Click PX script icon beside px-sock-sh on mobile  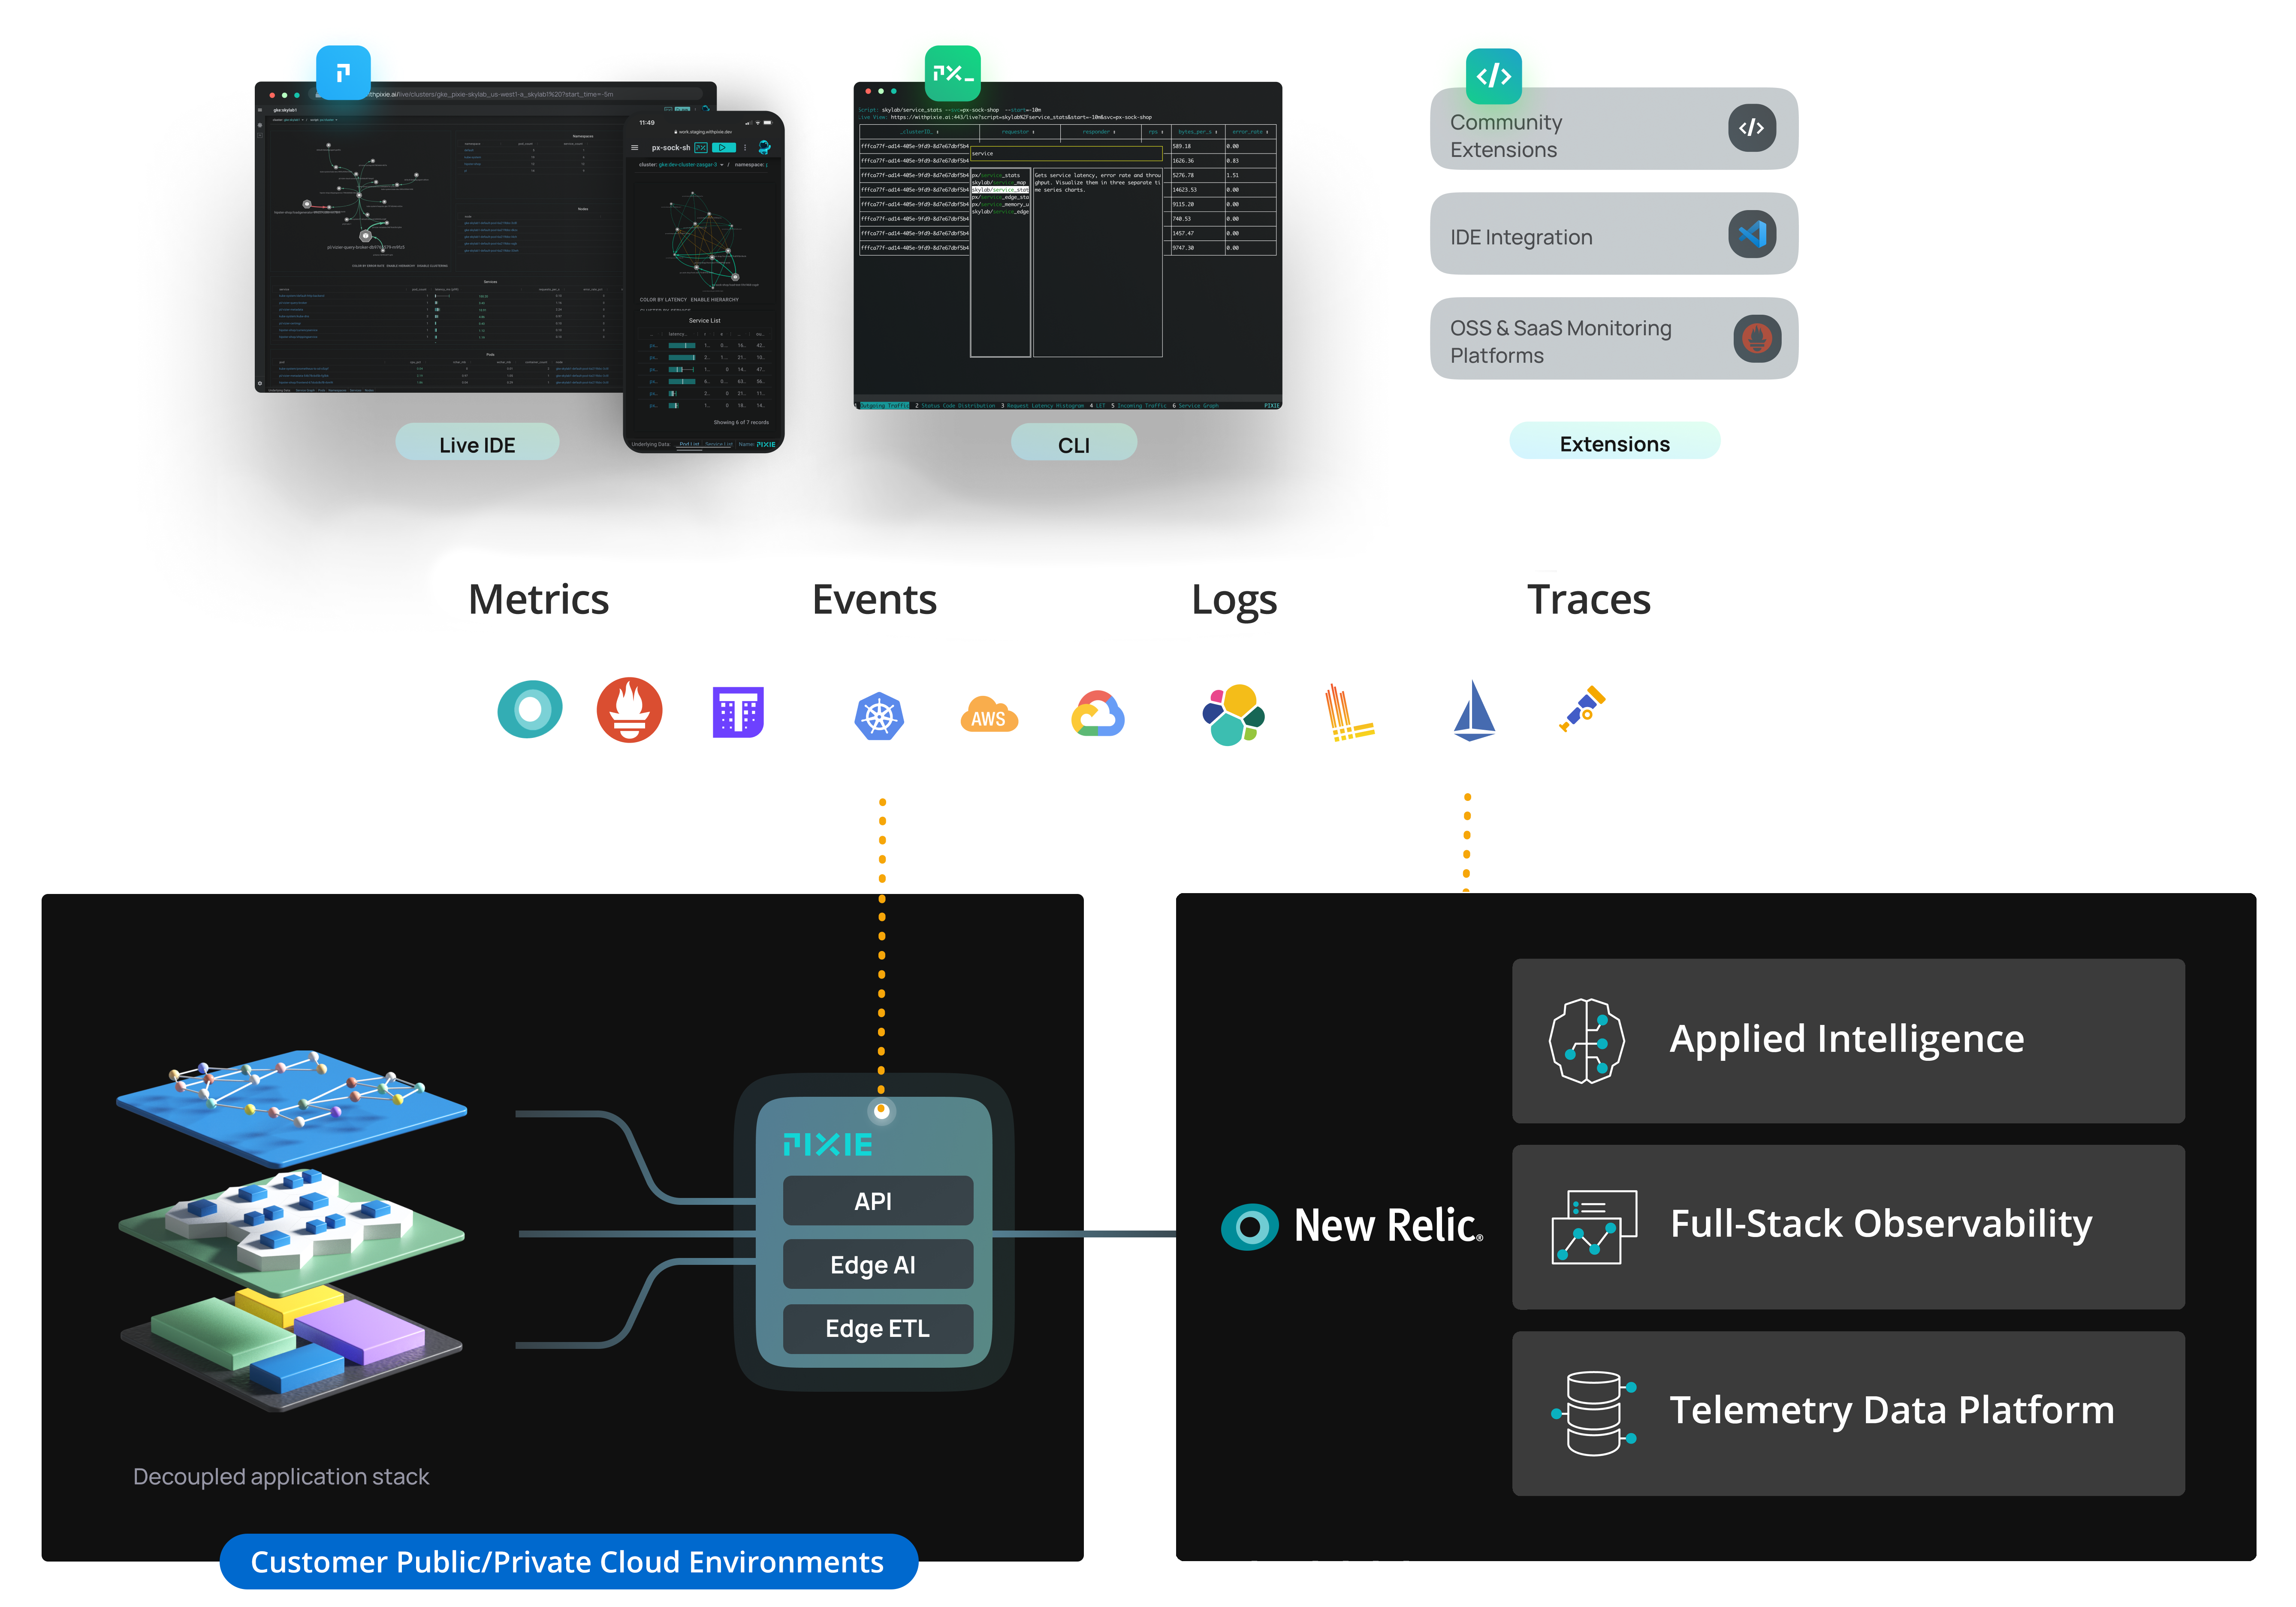click(x=701, y=148)
